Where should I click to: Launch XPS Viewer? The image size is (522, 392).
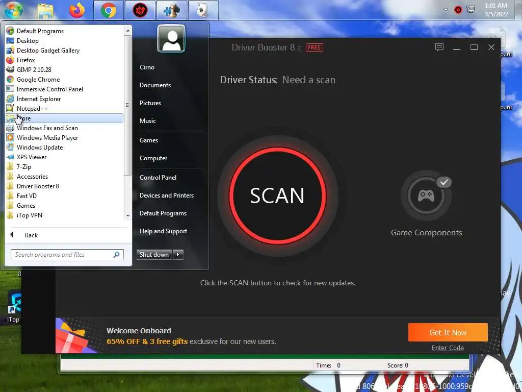tap(64, 157)
